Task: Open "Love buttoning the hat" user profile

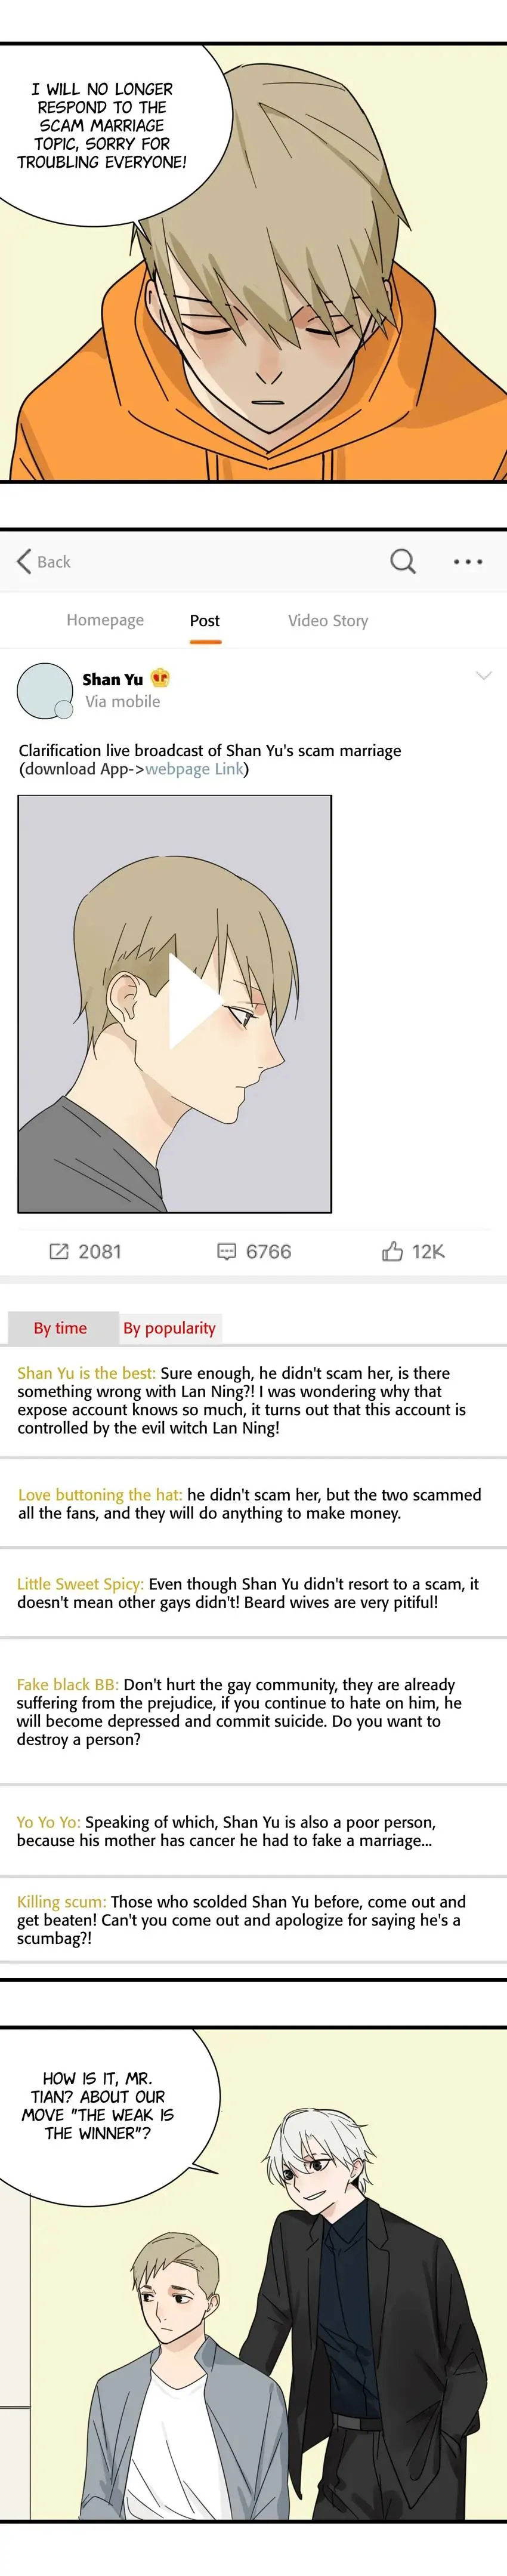Action: 100,1494
